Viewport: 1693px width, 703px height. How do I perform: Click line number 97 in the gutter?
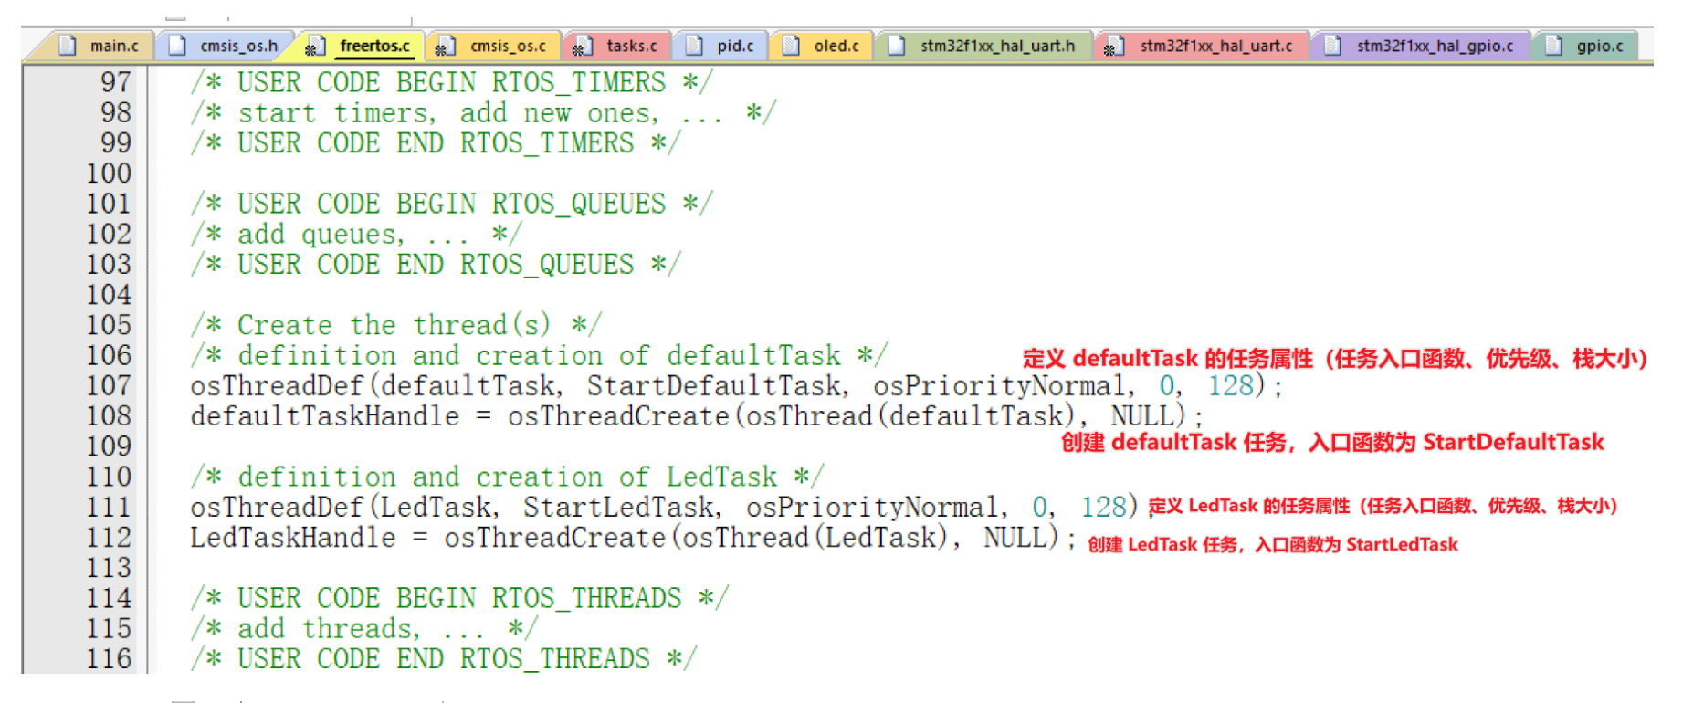(x=116, y=82)
